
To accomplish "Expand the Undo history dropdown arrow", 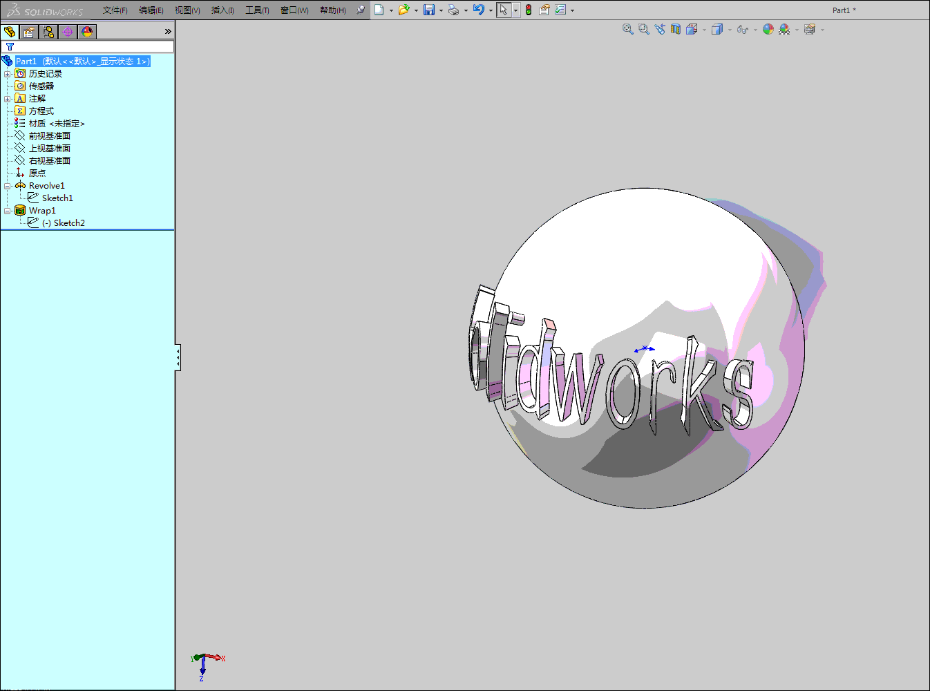I will tap(491, 10).
